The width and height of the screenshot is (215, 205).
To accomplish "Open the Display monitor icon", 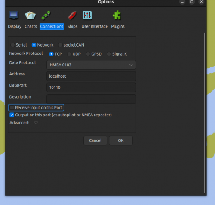I will click(x=14, y=15).
